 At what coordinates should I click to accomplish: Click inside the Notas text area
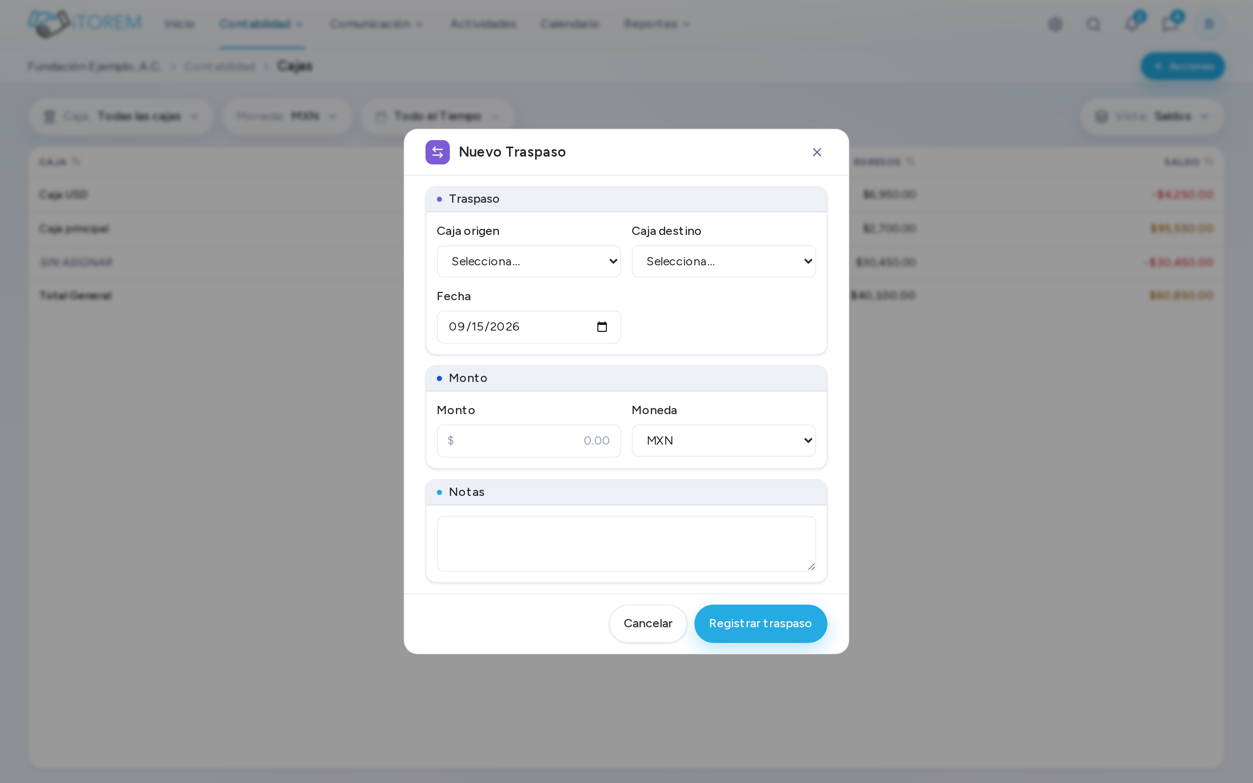point(626,543)
